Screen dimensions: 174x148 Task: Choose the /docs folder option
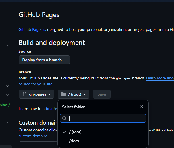103,141
